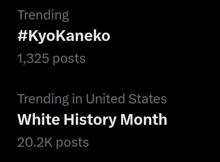Open the trend with 1,325 posts
The height and width of the screenshot is (162, 220).
coord(64,36)
